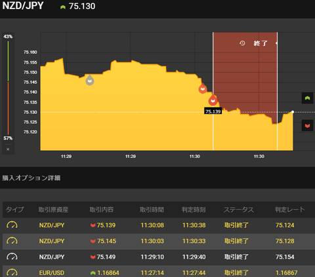Click NZD/JPY in the 11:29:10 trade row
This screenshot has width=315, height=277.
click(x=52, y=257)
